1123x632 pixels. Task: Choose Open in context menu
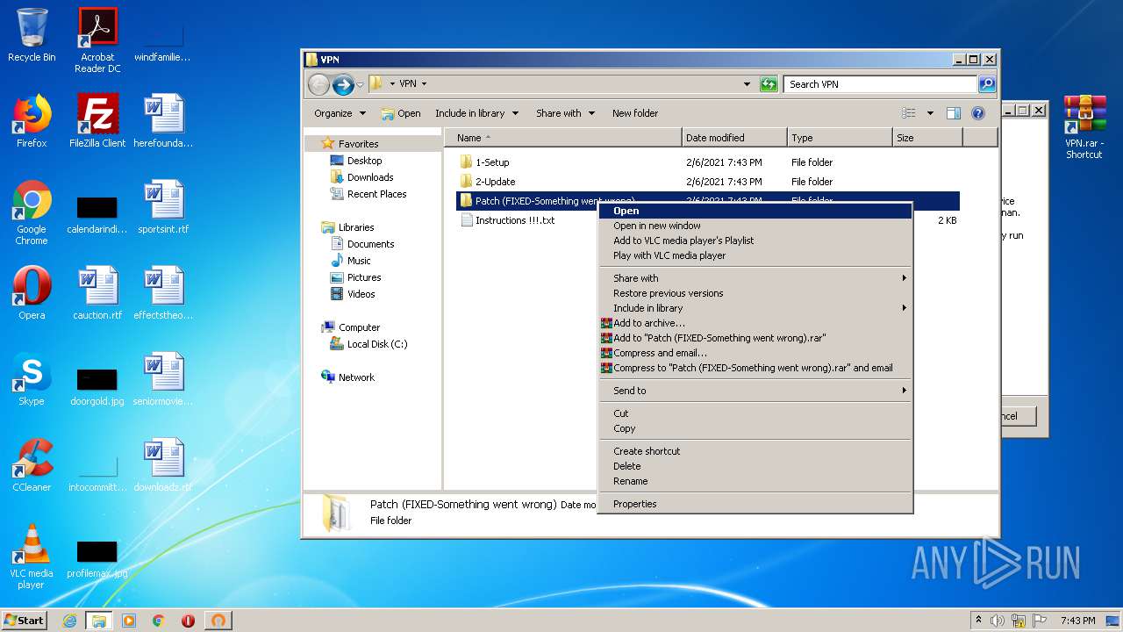(x=755, y=211)
